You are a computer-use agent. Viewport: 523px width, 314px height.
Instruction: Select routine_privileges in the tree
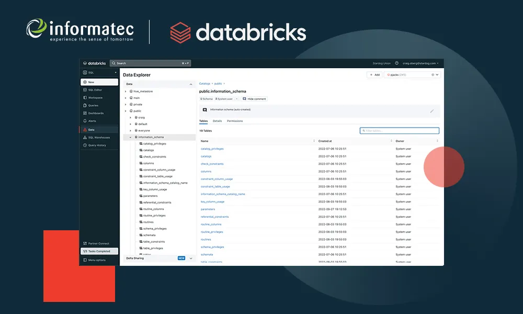(152, 215)
